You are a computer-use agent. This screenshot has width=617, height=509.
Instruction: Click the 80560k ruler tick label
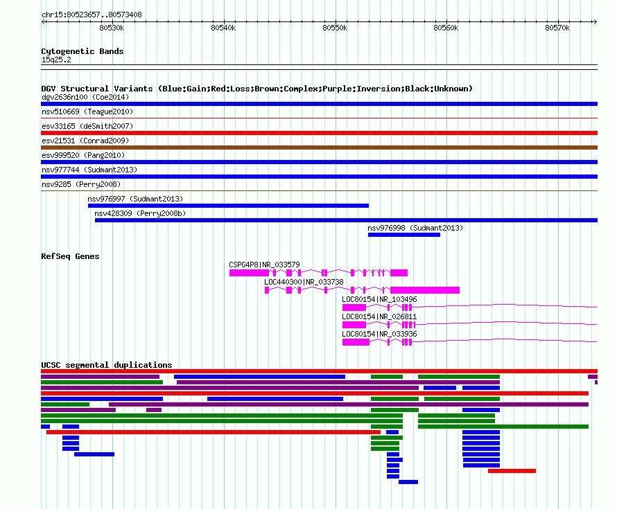click(446, 28)
